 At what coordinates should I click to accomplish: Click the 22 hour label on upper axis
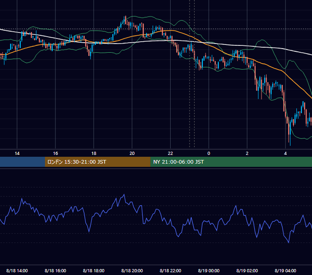coord(170,154)
